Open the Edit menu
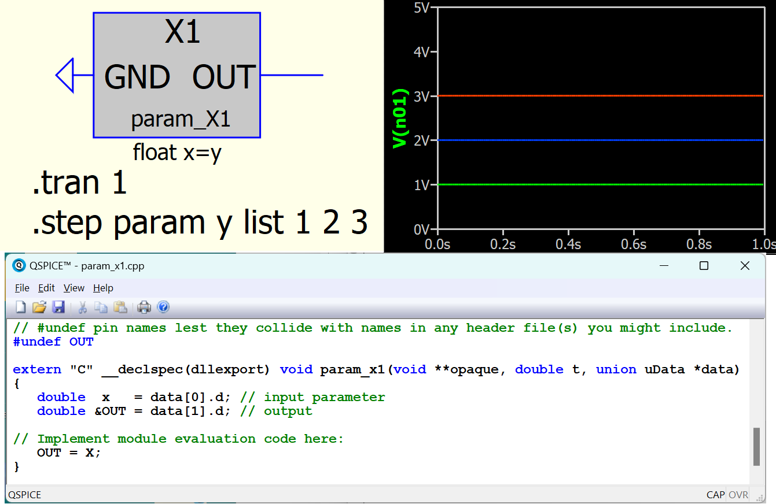776x504 pixels. pos(46,288)
